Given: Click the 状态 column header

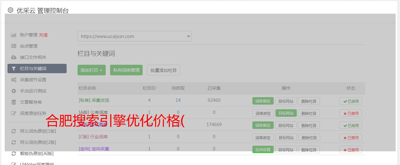Looking at the screenshot, I should click(x=351, y=88).
